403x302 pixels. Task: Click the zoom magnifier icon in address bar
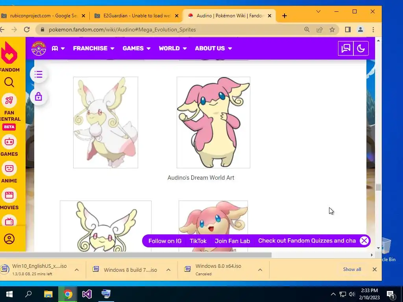[307, 29]
